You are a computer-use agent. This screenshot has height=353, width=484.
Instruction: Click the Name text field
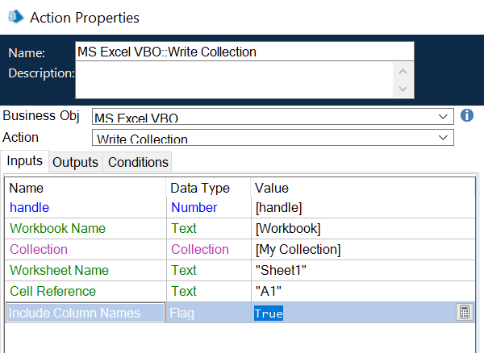[x=244, y=52]
